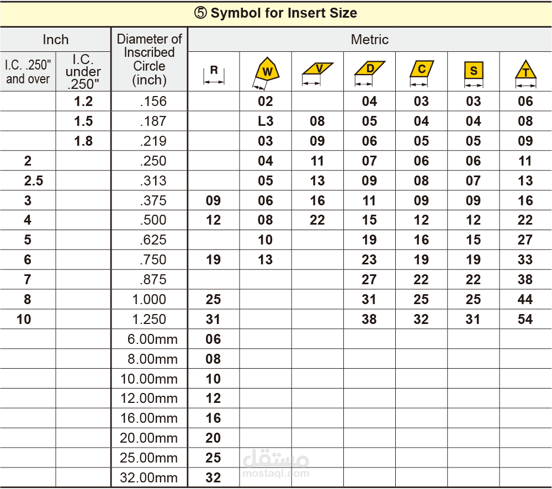Select the yellow W trigon insert icon
552x489 pixels.
(266, 73)
